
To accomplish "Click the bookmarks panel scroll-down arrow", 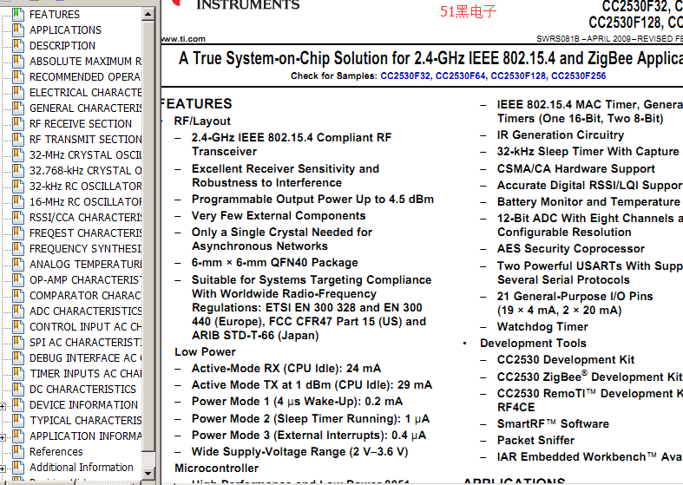I will [x=148, y=473].
